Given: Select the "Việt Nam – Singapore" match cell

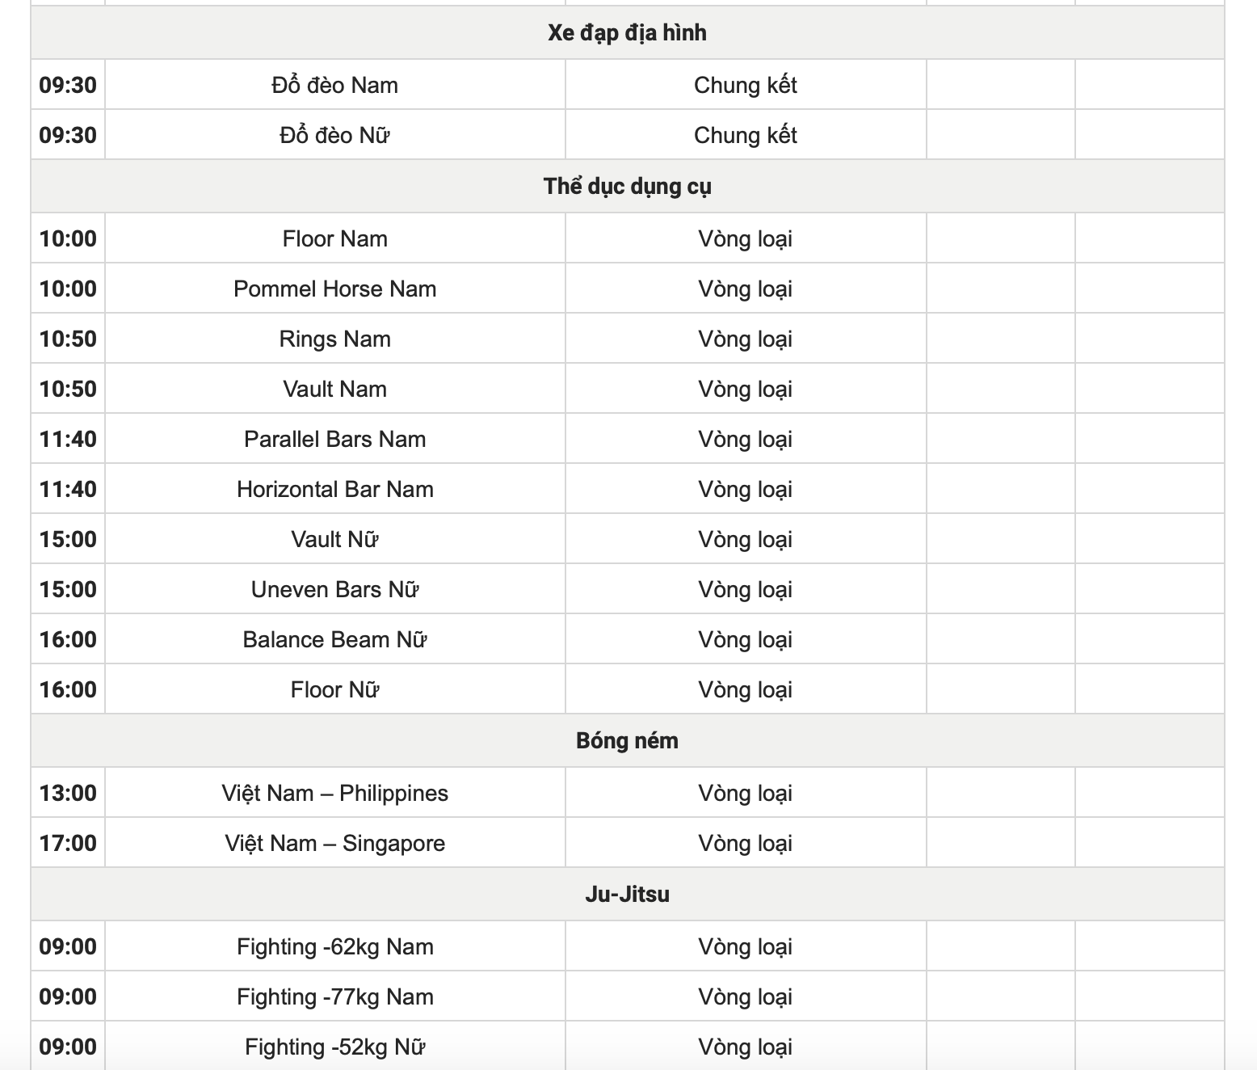Looking at the screenshot, I should [x=334, y=843].
